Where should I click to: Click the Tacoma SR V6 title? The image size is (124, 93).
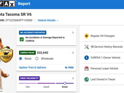16,14
